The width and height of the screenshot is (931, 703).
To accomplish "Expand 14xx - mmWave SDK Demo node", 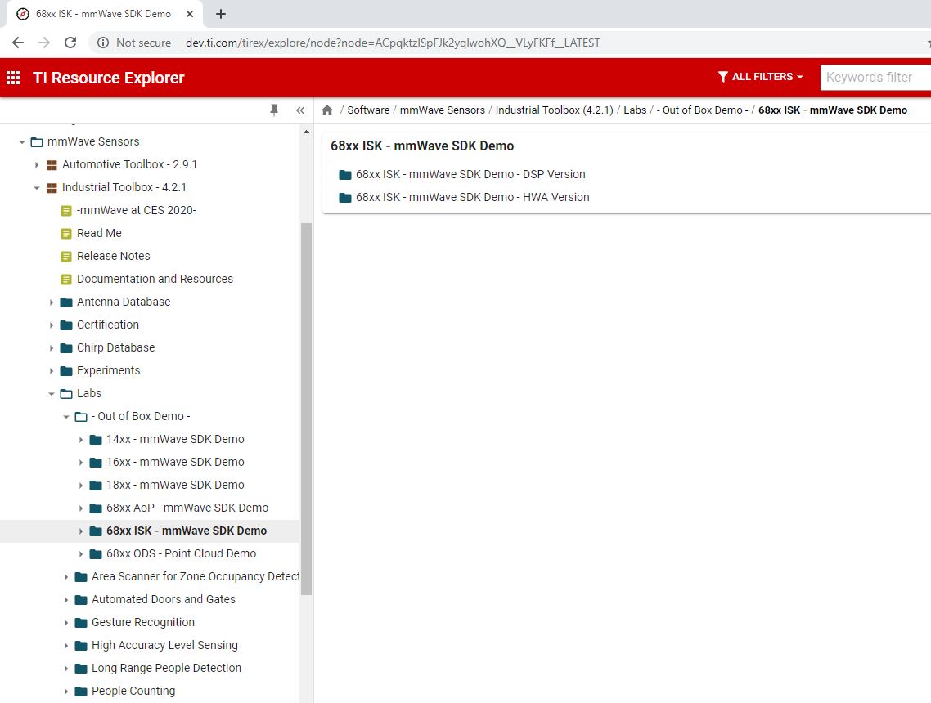I will [x=81, y=440].
